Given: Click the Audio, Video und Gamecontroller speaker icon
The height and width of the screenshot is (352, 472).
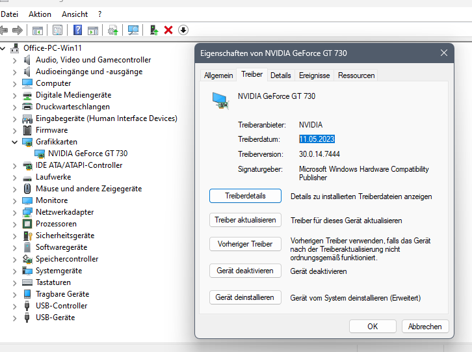Looking at the screenshot, I should coord(27,60).
